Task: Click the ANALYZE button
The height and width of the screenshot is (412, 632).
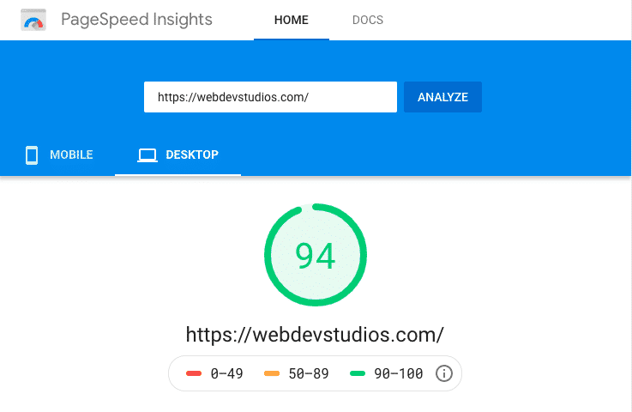Action: pyautogui.click(x=442, y=97)
